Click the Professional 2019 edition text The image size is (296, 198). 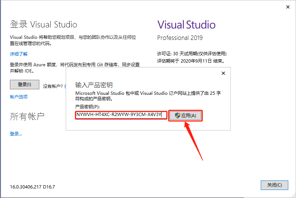click(x=180, y=38)
